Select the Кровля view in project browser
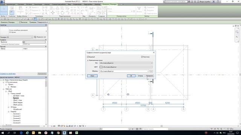Viewport: 241px width, 135px height. coord(16,98)
